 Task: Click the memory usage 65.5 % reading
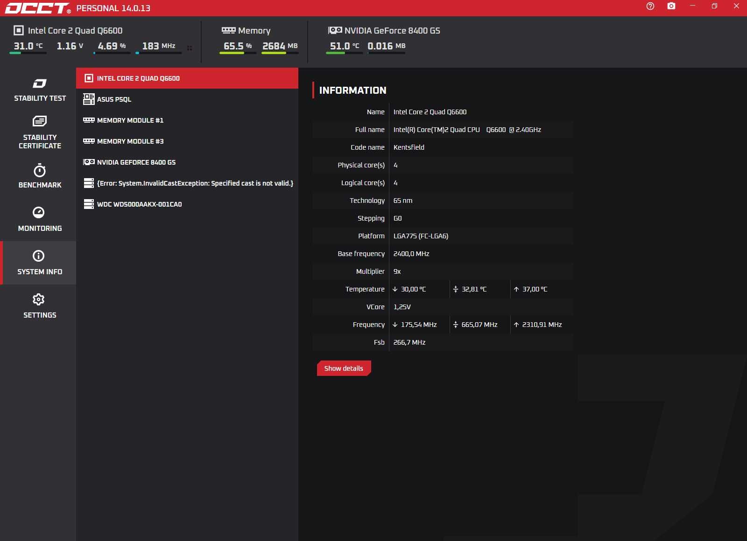(238, 46)
